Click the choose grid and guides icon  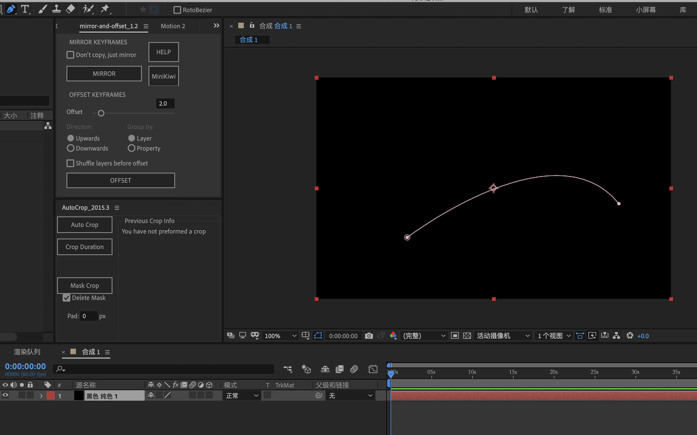[306, 336]
